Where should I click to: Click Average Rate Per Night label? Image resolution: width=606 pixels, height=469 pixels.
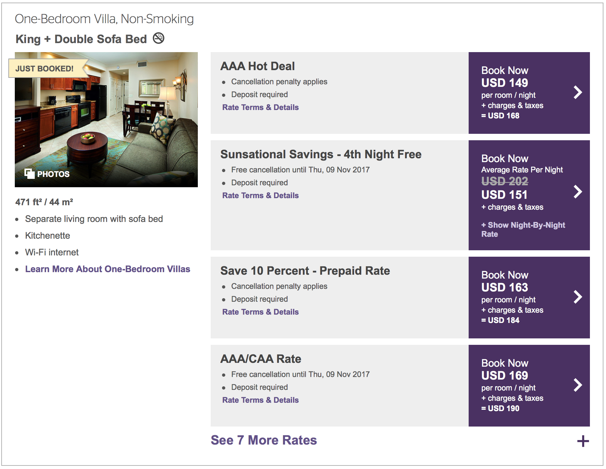click(522, 170)
